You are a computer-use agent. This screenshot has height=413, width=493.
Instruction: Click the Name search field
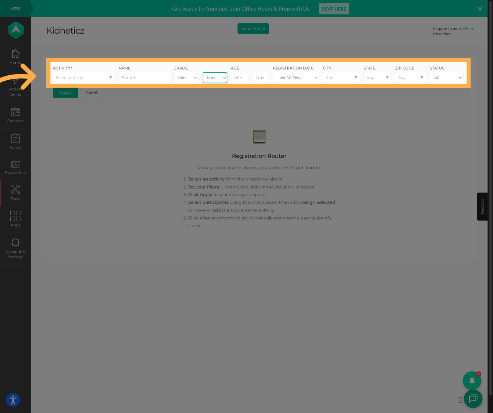pos(144,78)
